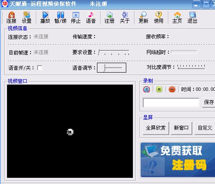Click the app logo in the title bar
This screenshot has width=215, height=184.
5,4
